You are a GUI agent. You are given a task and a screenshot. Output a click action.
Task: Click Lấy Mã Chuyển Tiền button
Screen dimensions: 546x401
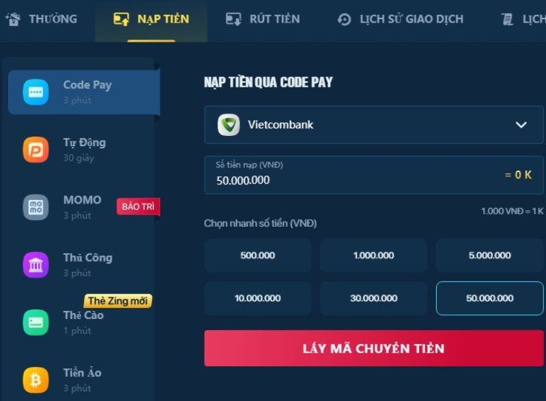[373, 348]
